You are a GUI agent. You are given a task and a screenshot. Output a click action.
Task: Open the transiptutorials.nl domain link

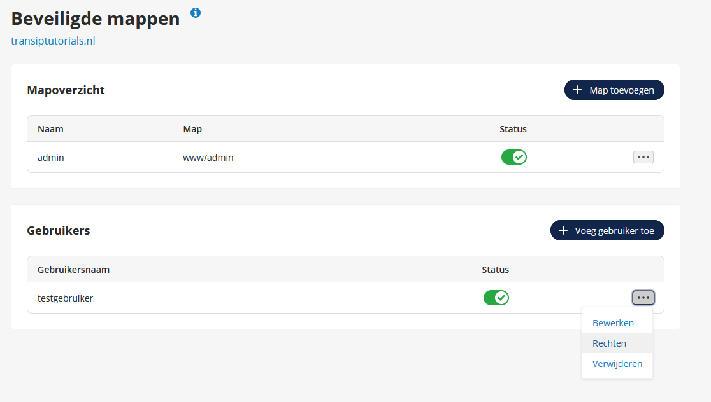53,41
